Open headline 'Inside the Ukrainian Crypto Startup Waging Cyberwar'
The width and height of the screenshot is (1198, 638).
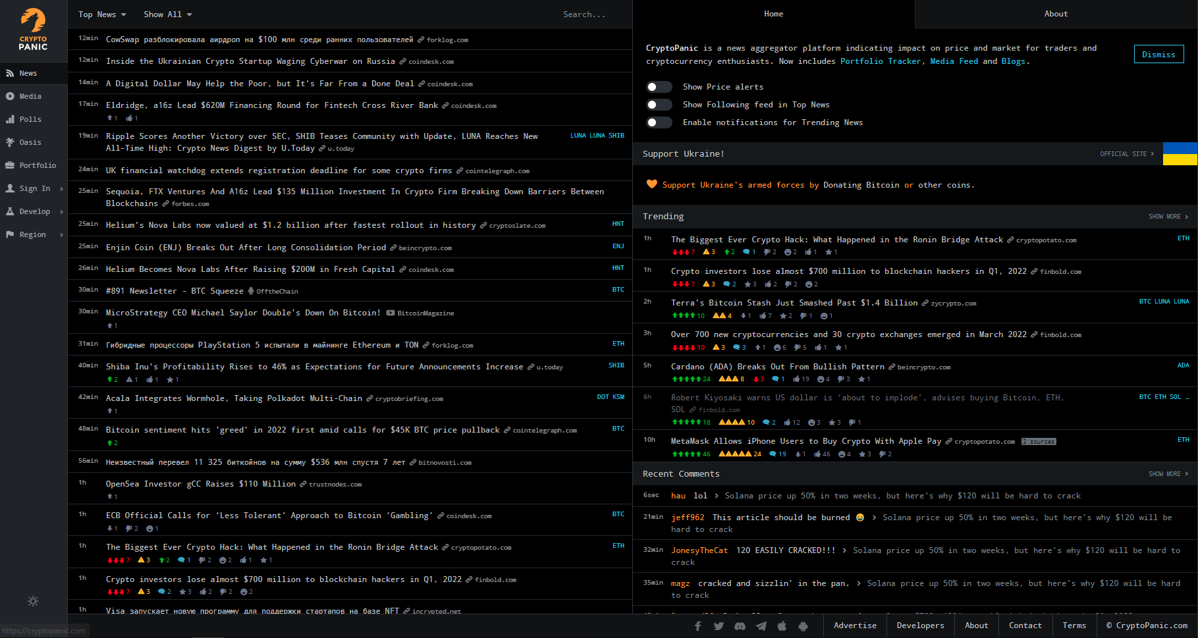[250, 61]
